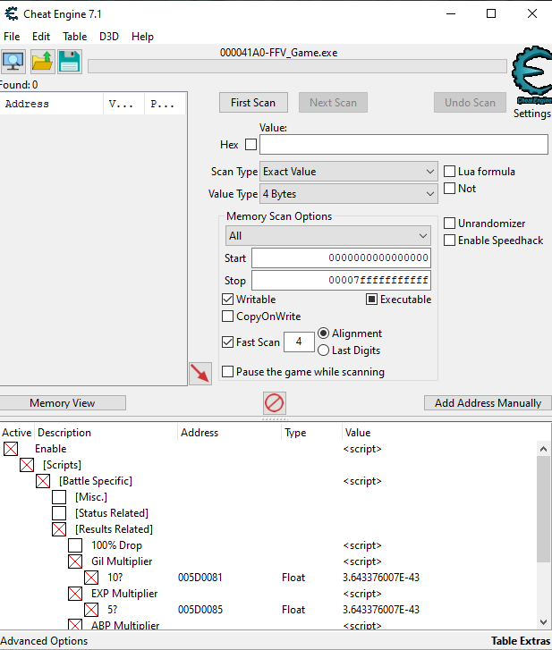Click the scan Value input field

pos(403,145)
